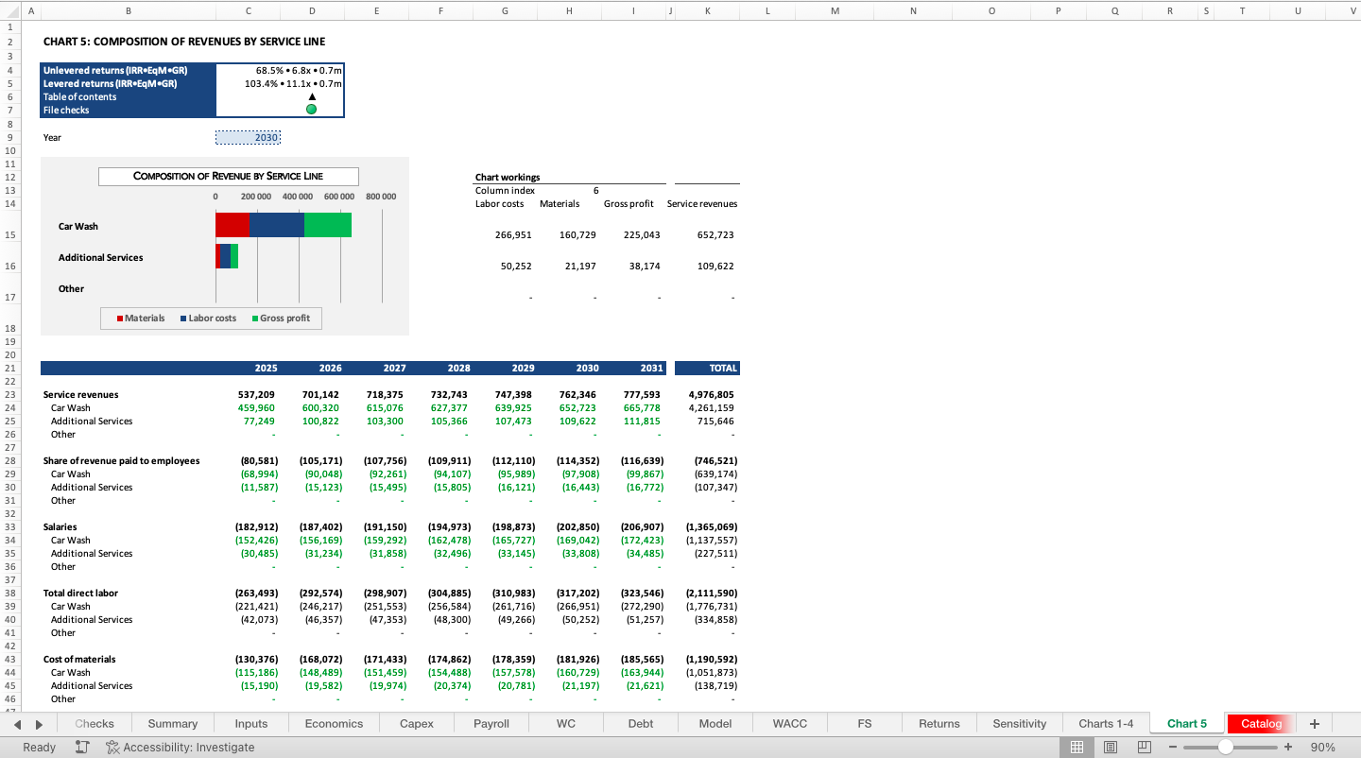This screenshot has width=1361, height=758.
Task: Select row header 38
Action: pyautogui.click(x=9, y=594)
